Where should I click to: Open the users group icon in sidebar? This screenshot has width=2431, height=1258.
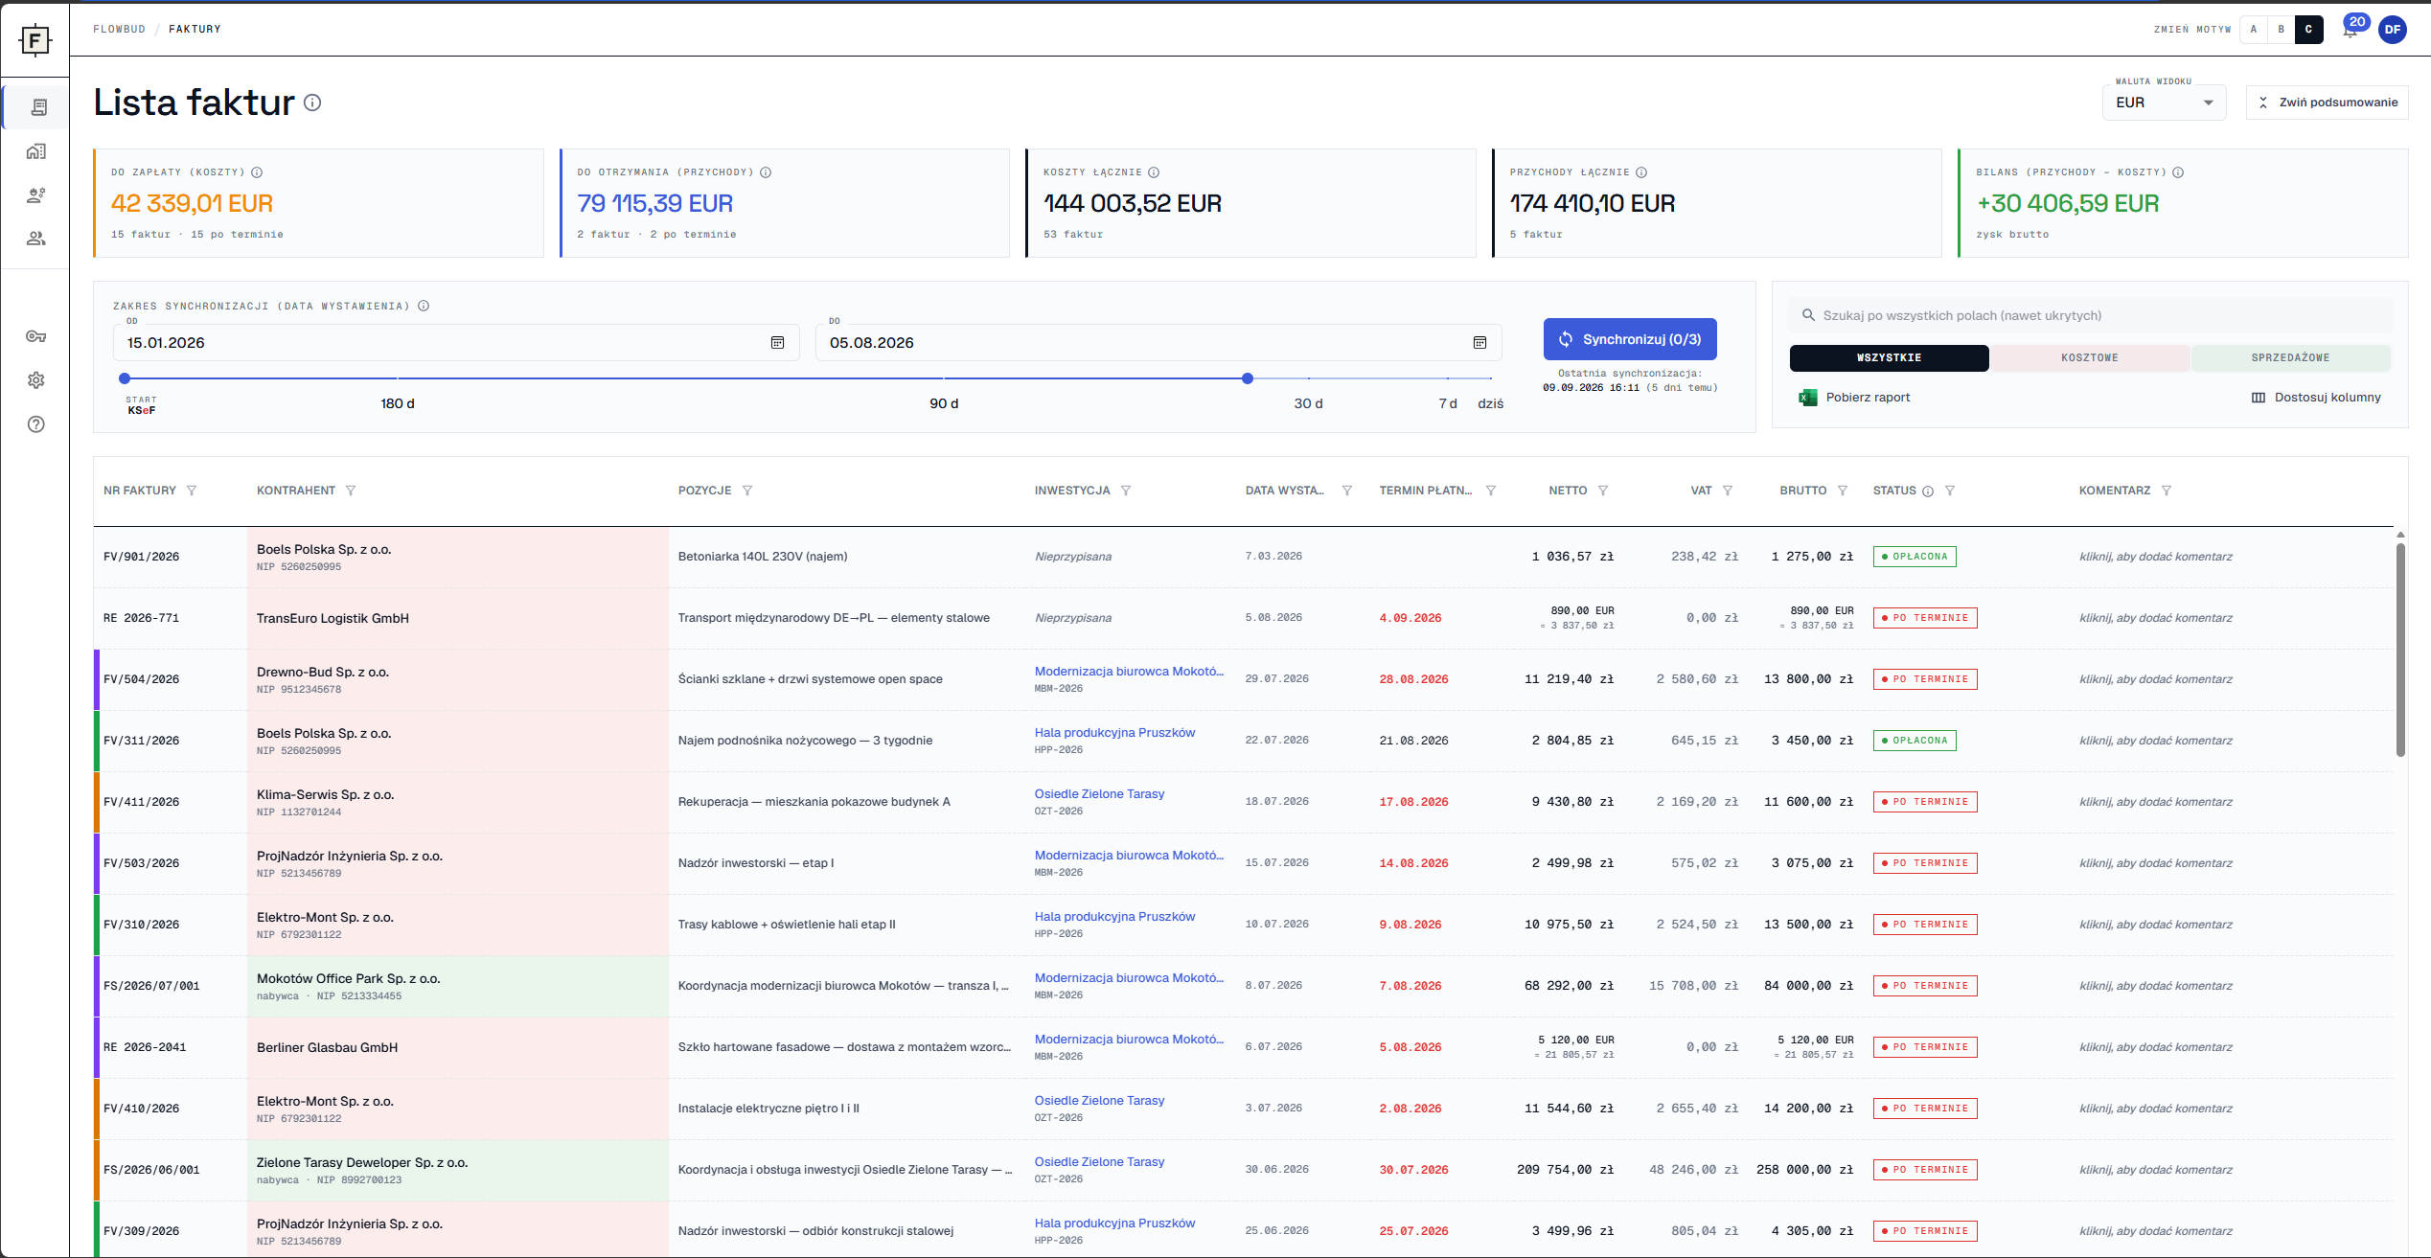tap(36, 239)
